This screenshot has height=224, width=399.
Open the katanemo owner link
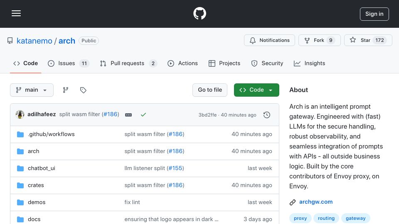pyautogui.click(x=34, y=41)
